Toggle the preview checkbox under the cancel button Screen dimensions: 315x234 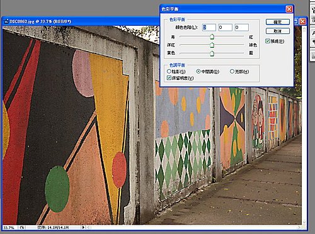[268, 41]
